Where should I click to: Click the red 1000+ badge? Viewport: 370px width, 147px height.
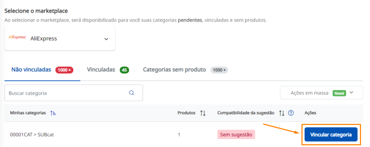pyautogui.click(x=64, y=70)
